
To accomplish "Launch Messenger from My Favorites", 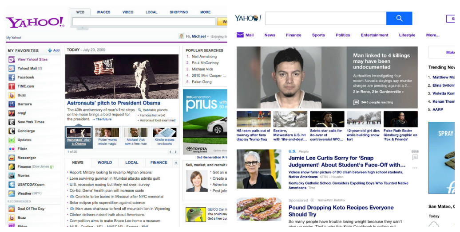I will (x=12, y=158).
